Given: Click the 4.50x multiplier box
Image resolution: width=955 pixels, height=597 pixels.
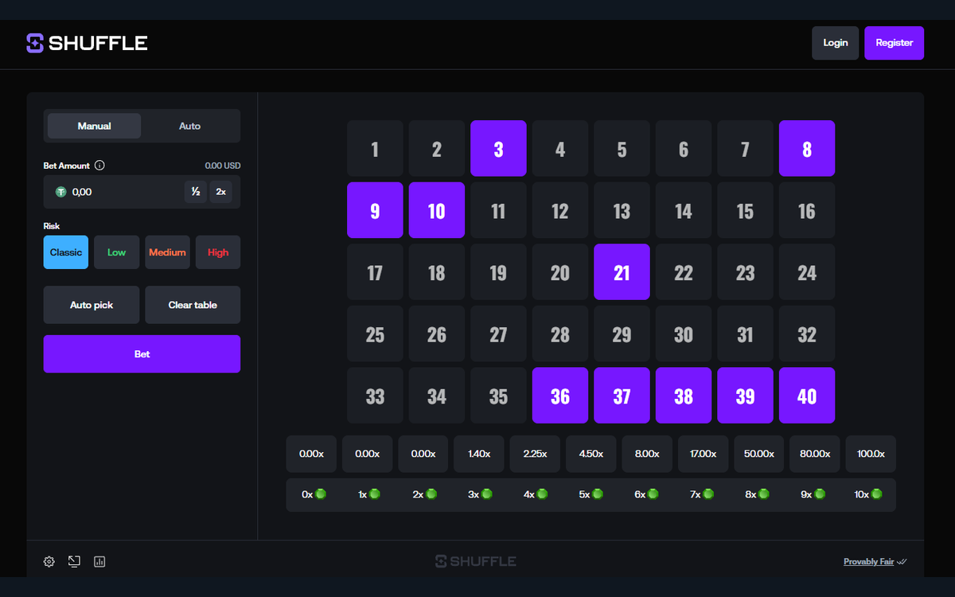Looking at the screenshot, I should (591, 454).
